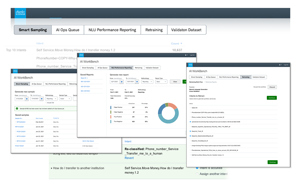Screen dimensions: 293x181
Task: Check the Select All intents checkbox
Action: click(x=190, y=108)
